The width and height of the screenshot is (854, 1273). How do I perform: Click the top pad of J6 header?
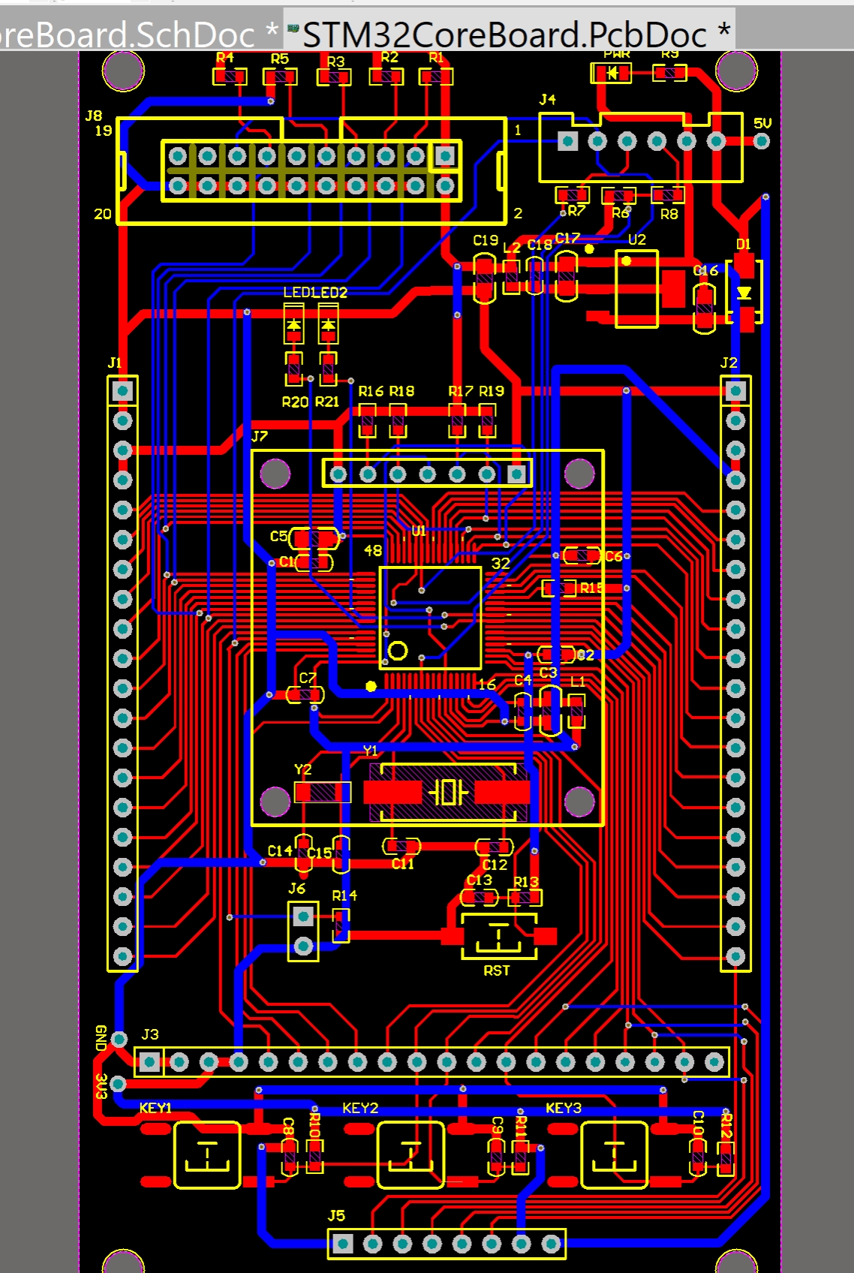[x=303, y=916]
